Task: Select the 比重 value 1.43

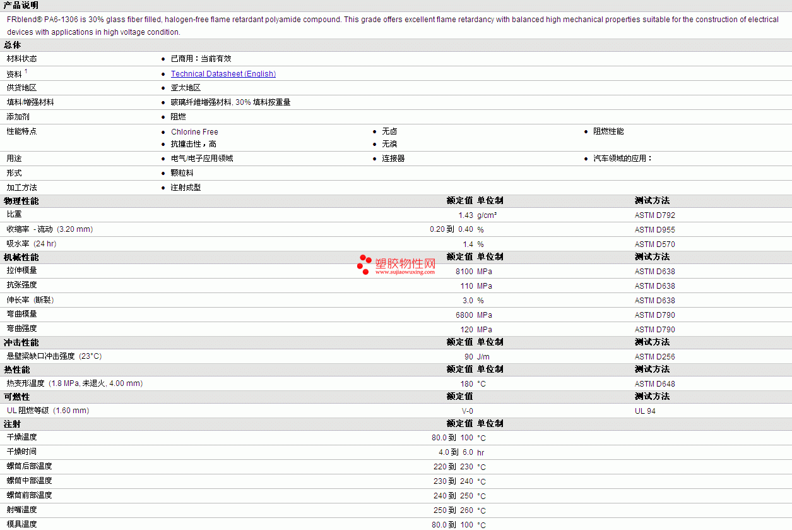Action: click(466, 215)
